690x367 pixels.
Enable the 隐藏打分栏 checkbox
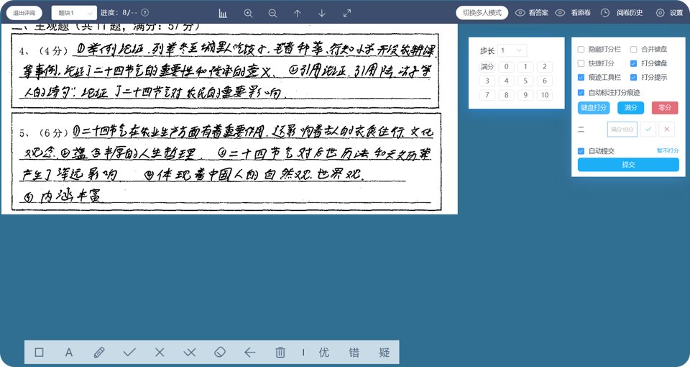point(581,50)
